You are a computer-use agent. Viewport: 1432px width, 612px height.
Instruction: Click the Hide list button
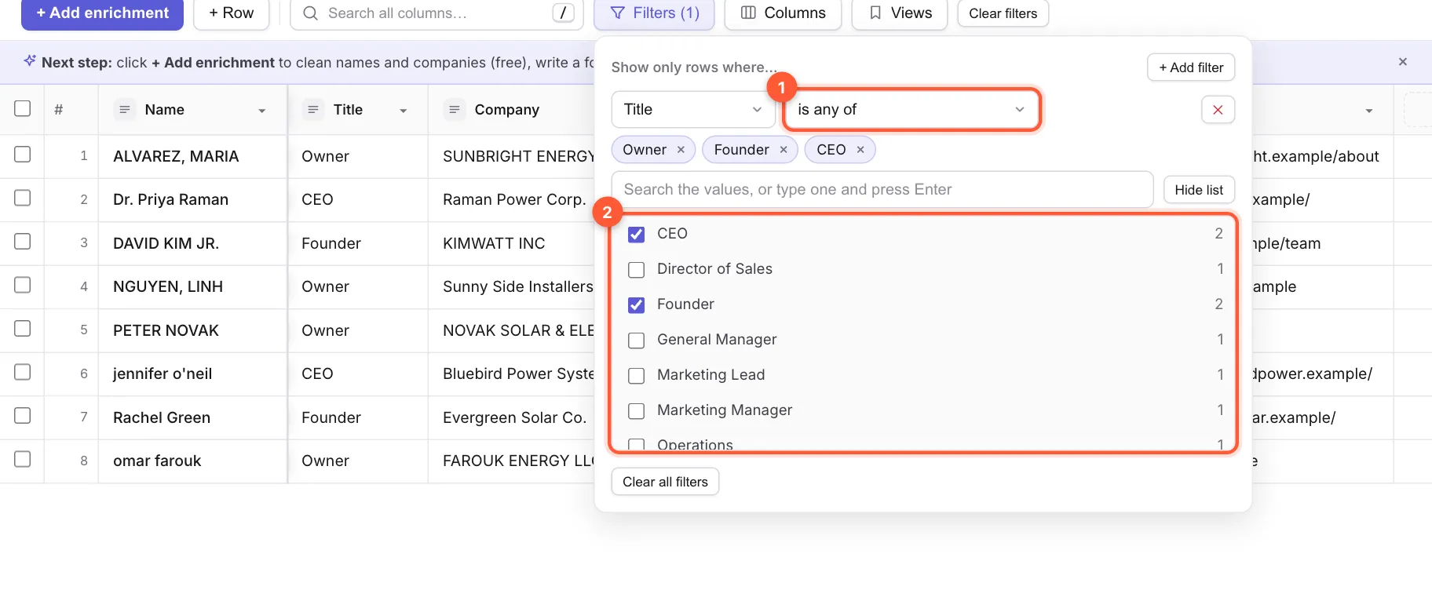[x=1199, y=190]
